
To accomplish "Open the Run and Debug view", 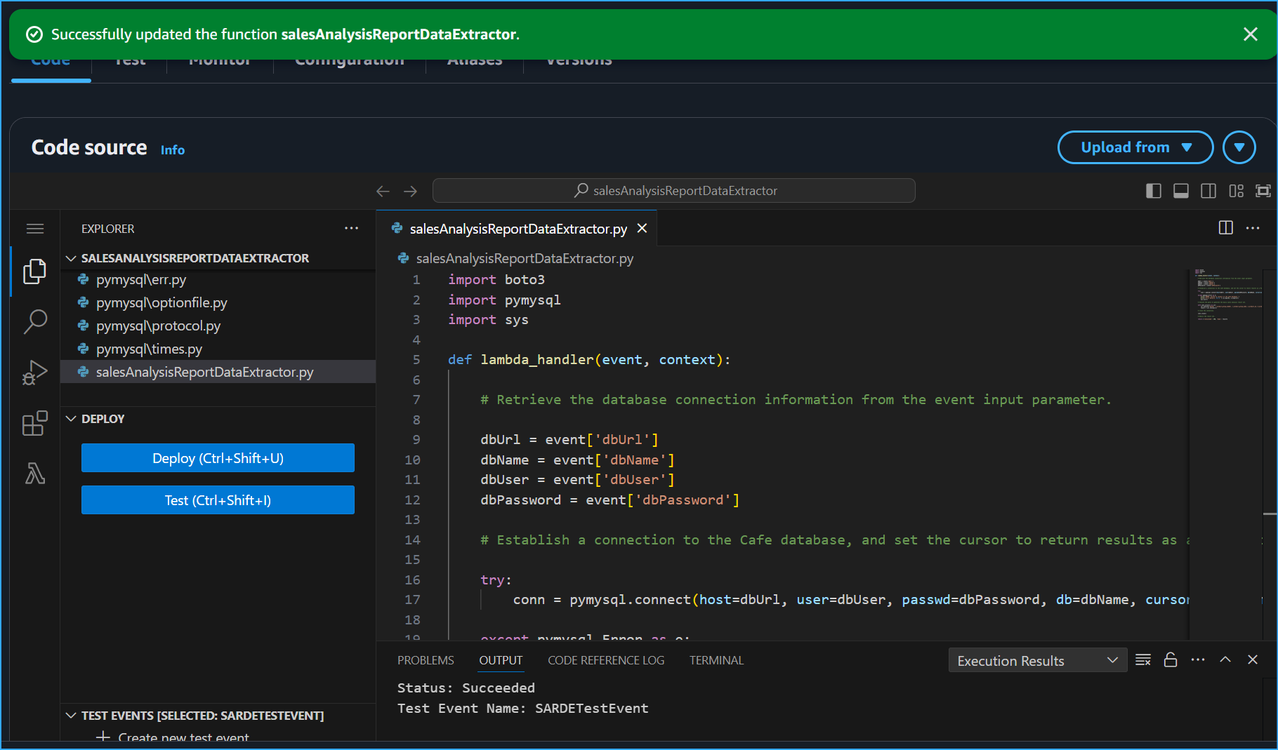I will 34,373.
